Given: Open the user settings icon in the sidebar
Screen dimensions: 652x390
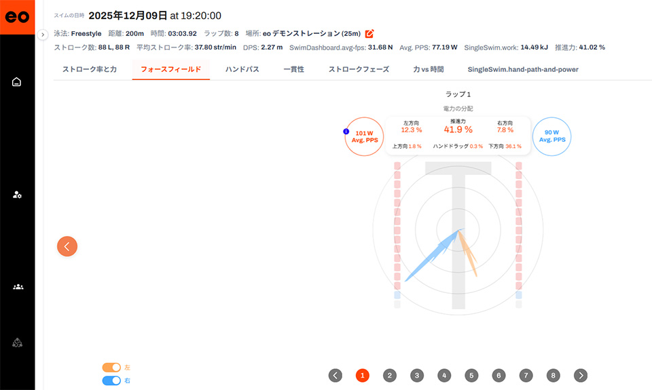Looking at the screenshot, I should point(18,195).
